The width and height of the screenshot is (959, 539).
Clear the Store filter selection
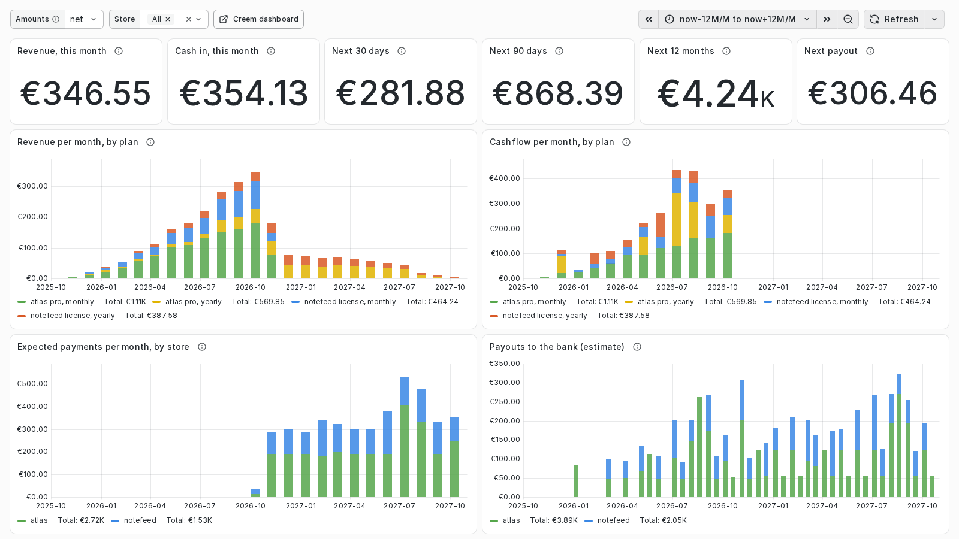point(189,19)
